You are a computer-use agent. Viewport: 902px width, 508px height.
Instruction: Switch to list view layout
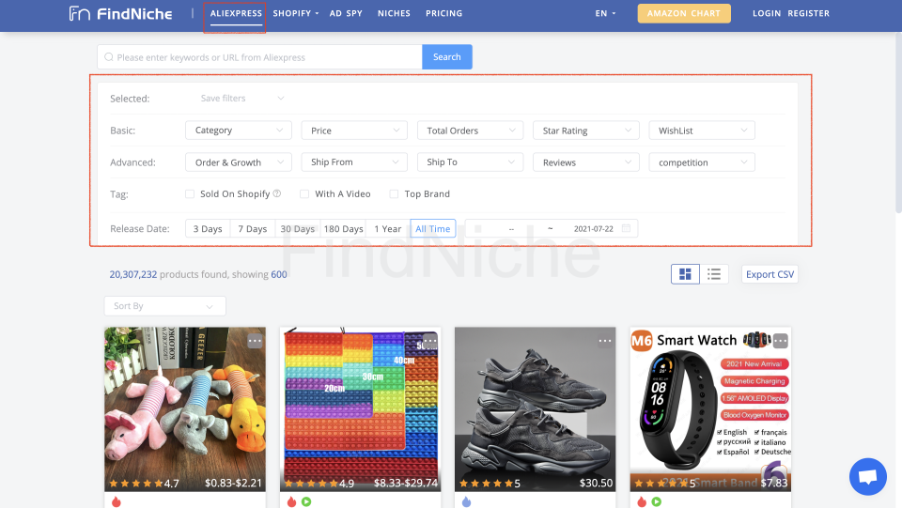[714, 274]
